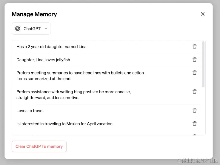
Task: Delete the "Has a 2 year old daughter" memory
Action: click(194, 46)
